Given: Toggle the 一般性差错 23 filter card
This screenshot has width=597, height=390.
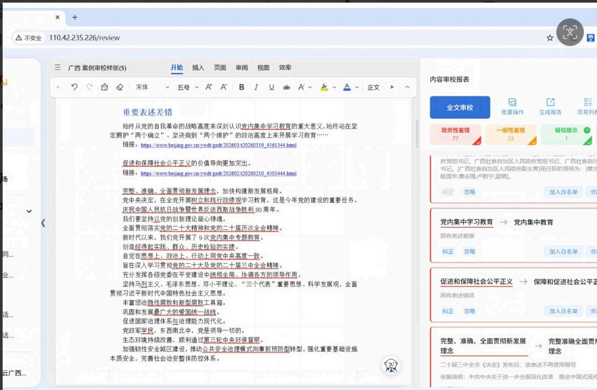Looking at the screenshot, I should 510,135.
